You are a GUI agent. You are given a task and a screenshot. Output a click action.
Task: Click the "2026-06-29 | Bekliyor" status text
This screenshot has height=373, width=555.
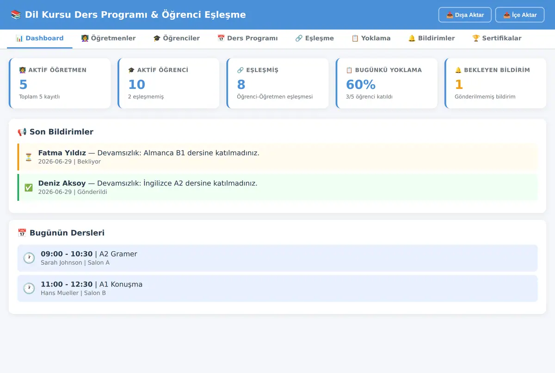69,162
